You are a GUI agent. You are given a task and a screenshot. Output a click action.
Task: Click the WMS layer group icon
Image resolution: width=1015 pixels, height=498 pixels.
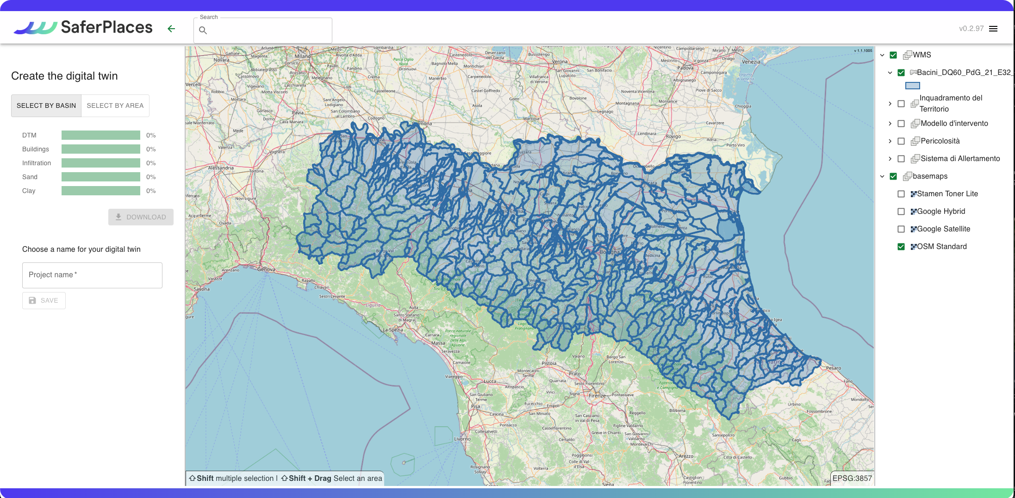click(907, 55)
